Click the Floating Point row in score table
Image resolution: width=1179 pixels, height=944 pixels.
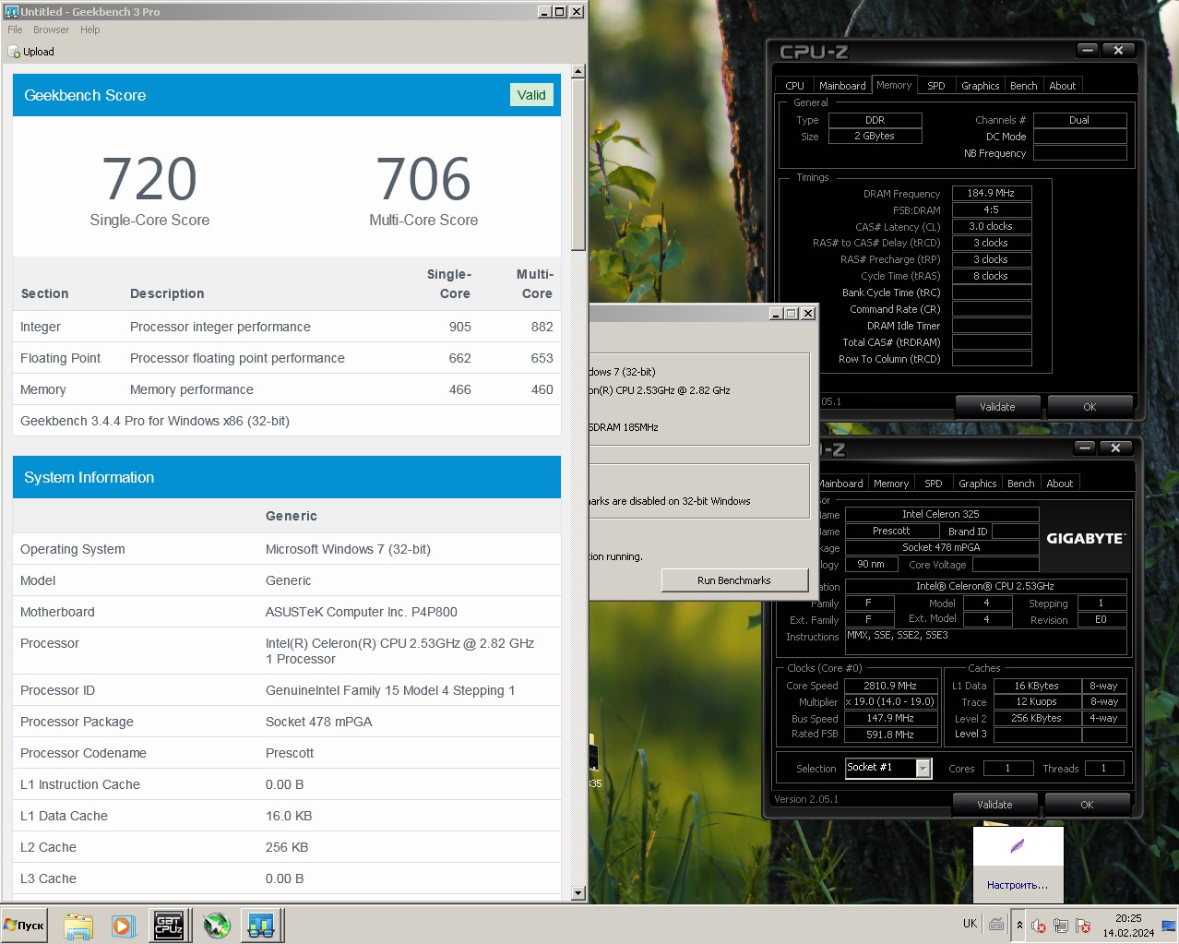click(x=287, y=358)
